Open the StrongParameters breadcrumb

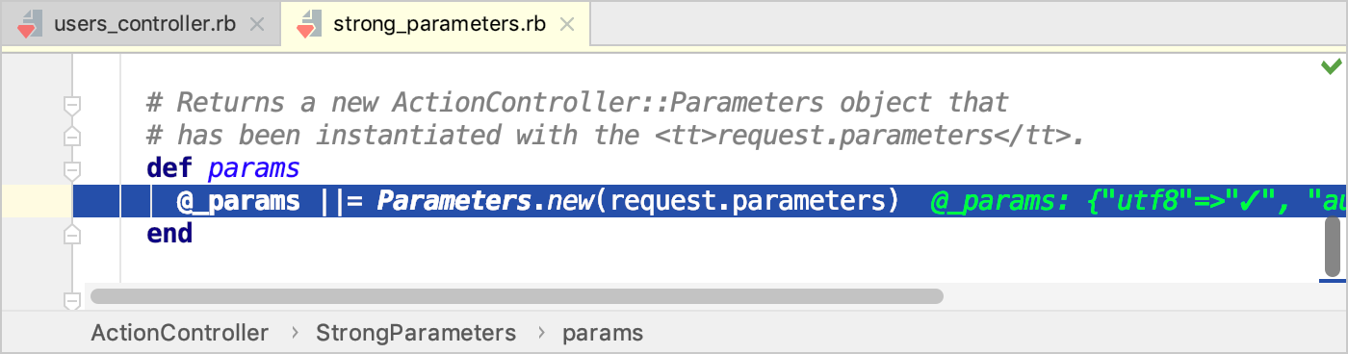416,333
